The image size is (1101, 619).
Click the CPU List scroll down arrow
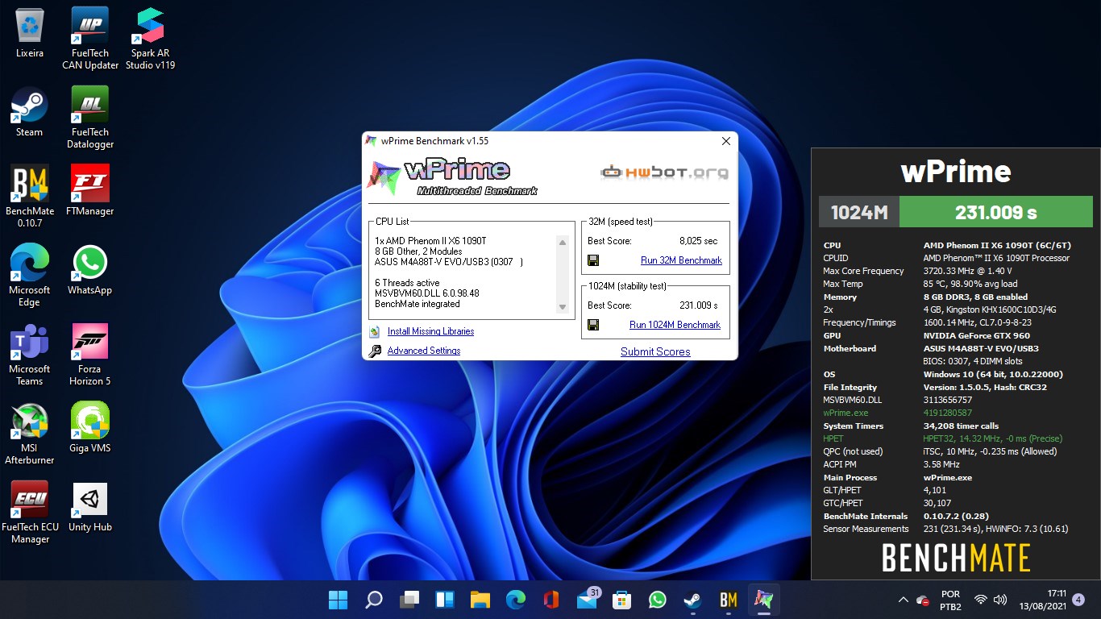[x=563, y=307]
